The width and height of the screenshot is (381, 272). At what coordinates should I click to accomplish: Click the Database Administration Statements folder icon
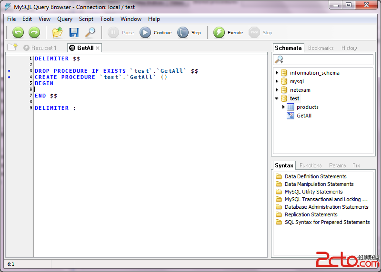279,207
